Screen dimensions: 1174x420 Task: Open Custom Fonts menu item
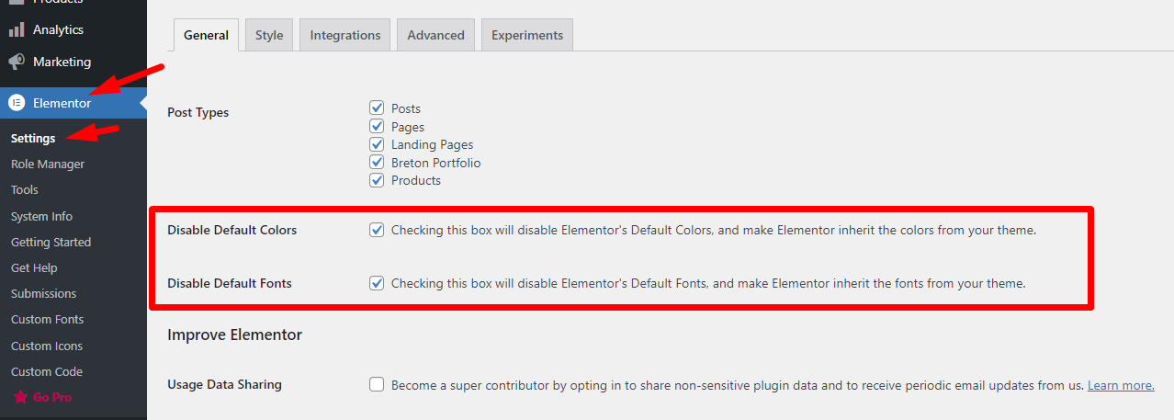click(x=47, y=320)
